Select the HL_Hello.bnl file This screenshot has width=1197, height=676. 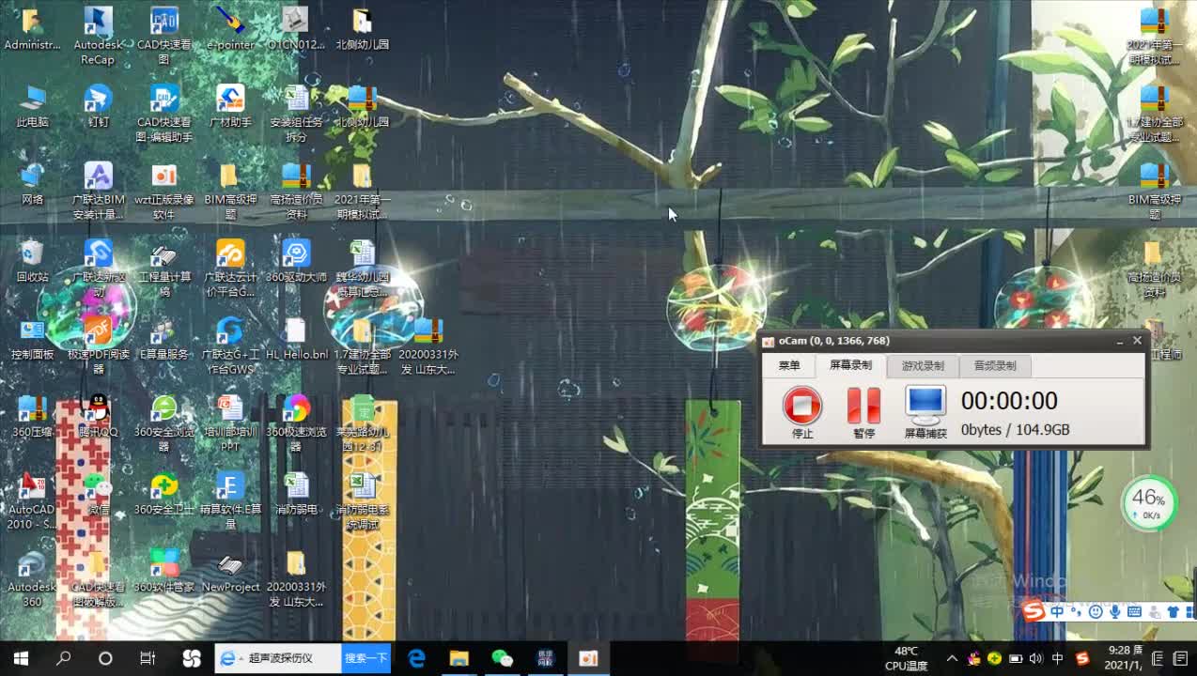296,339
